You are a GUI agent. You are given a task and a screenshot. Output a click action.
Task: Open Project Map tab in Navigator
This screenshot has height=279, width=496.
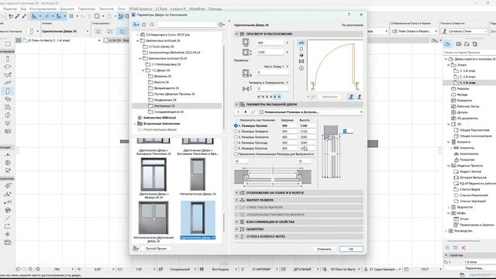click(x=447, y=44)
